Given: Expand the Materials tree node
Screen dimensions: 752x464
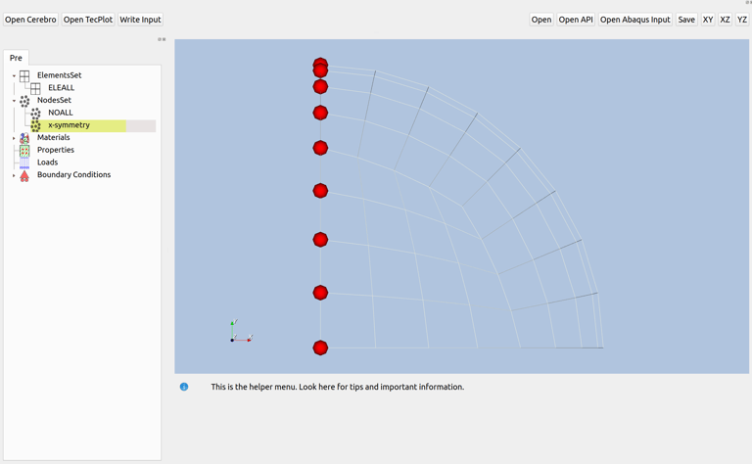Looking at the screenshot, I should click(x=14, y=138).
